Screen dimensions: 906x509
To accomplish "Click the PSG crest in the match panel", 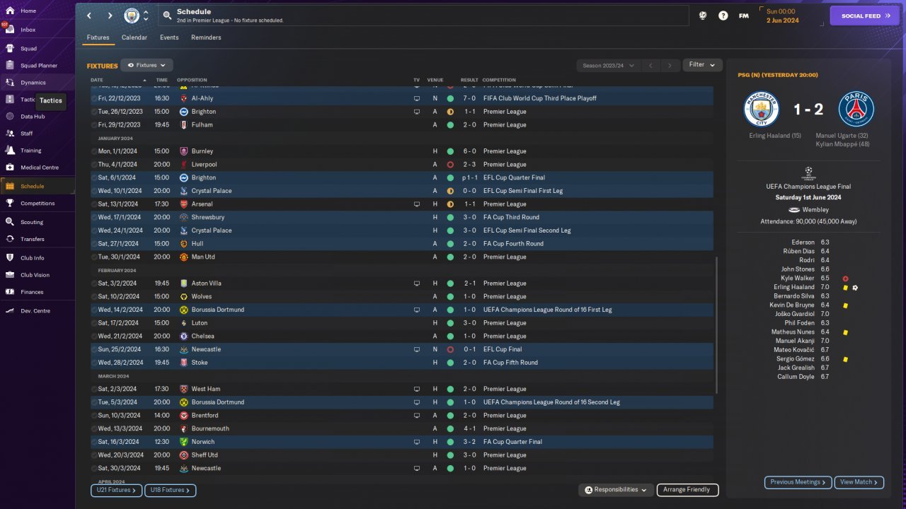I will [856, 110].
